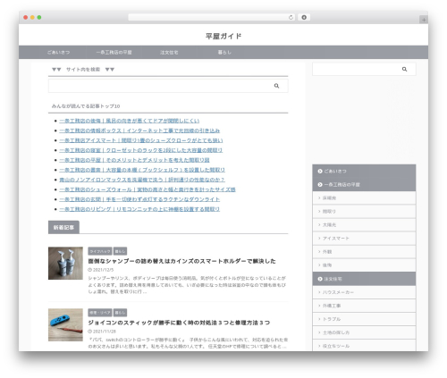
Task: Open 外観 sidebar category
Action: [364, 252]
